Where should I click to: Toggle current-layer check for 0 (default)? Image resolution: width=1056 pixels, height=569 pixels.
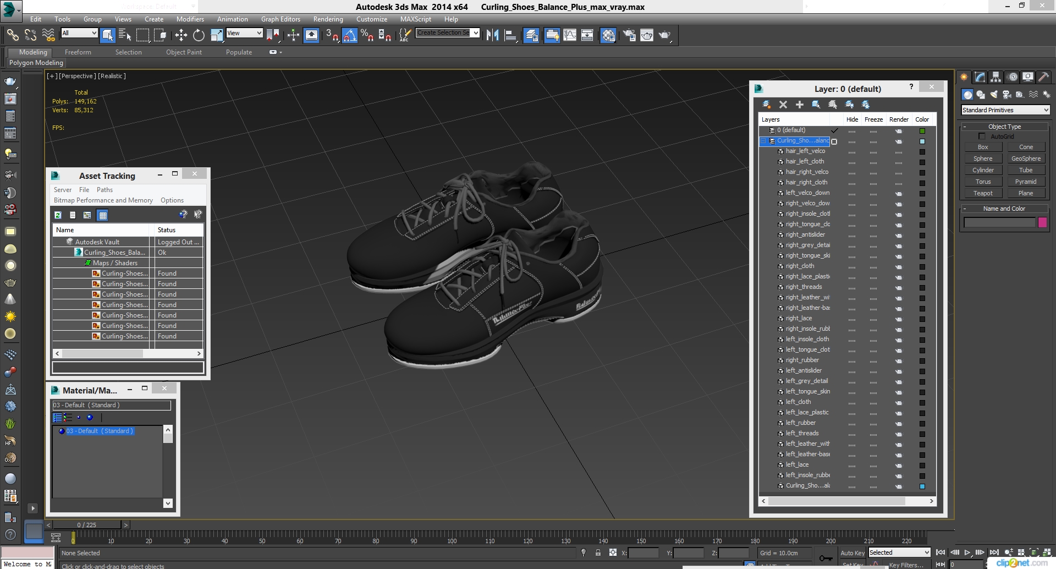834,130
